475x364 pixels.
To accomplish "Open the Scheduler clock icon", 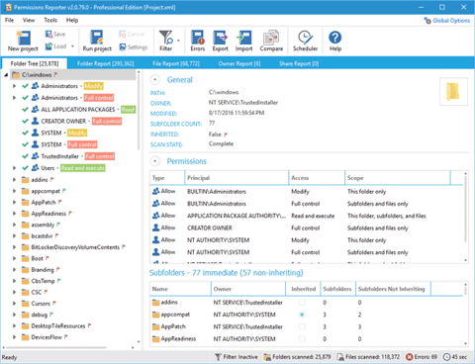I will (x=305, y=38).
